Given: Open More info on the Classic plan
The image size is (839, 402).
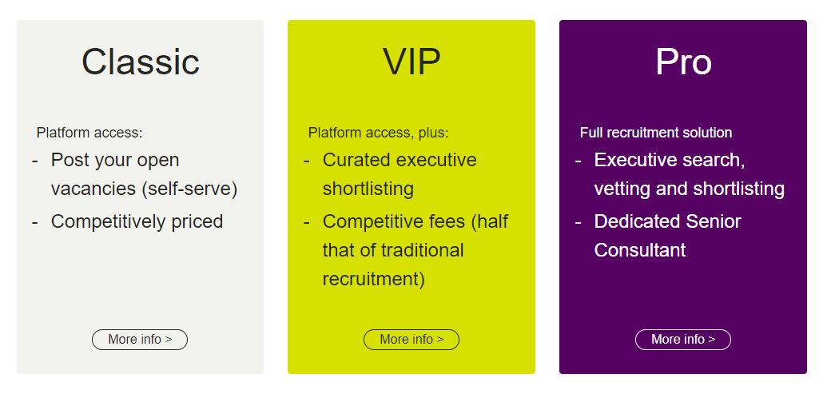Looking at the screenshot, I should click(140, 340).
